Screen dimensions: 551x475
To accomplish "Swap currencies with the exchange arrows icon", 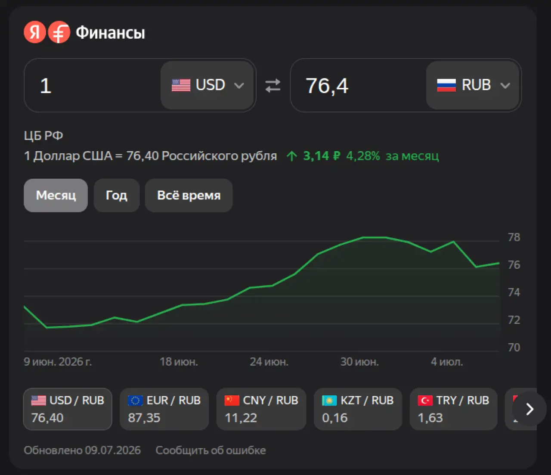I will point(273,85).
